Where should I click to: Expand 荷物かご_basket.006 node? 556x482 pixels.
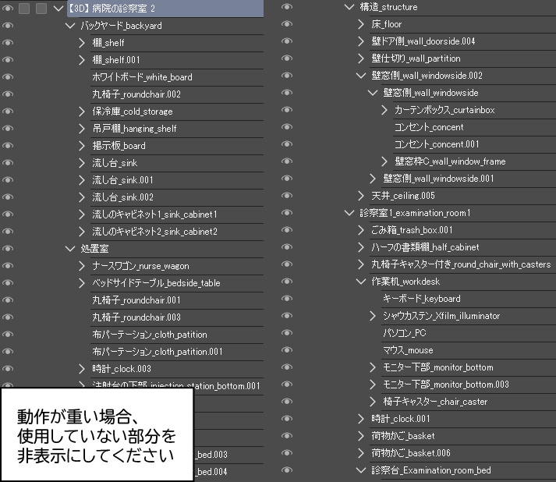tap(361, 453)
